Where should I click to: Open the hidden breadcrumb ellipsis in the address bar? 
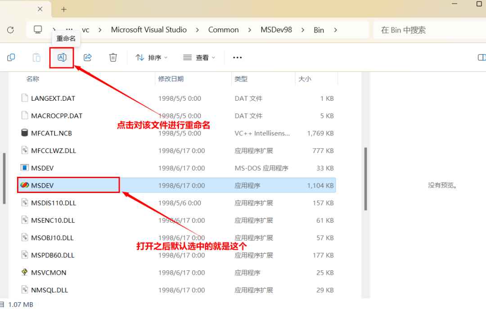69,29
